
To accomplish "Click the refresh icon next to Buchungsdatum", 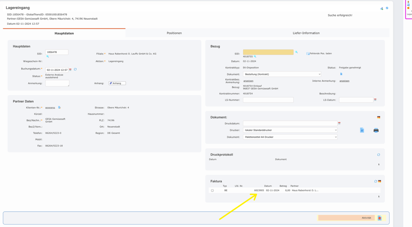I will coord(75,69).
